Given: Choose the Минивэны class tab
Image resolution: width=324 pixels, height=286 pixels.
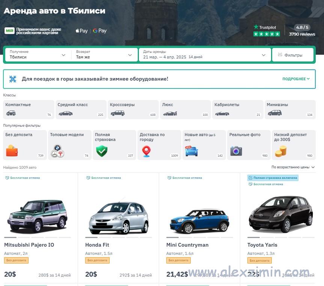Looking at the screenshot, I should [290, 109].
